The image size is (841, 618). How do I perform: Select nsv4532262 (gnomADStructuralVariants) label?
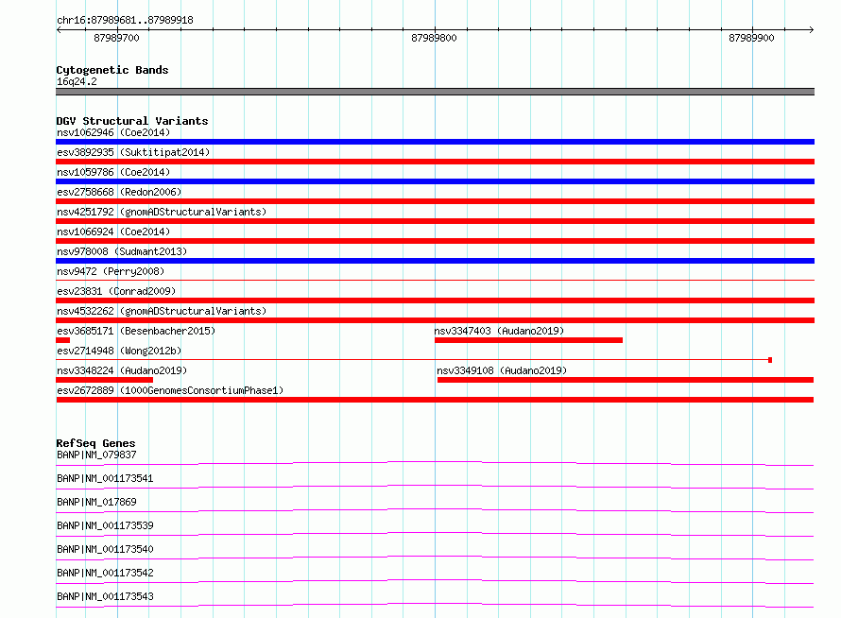click(x=162, y=311)
